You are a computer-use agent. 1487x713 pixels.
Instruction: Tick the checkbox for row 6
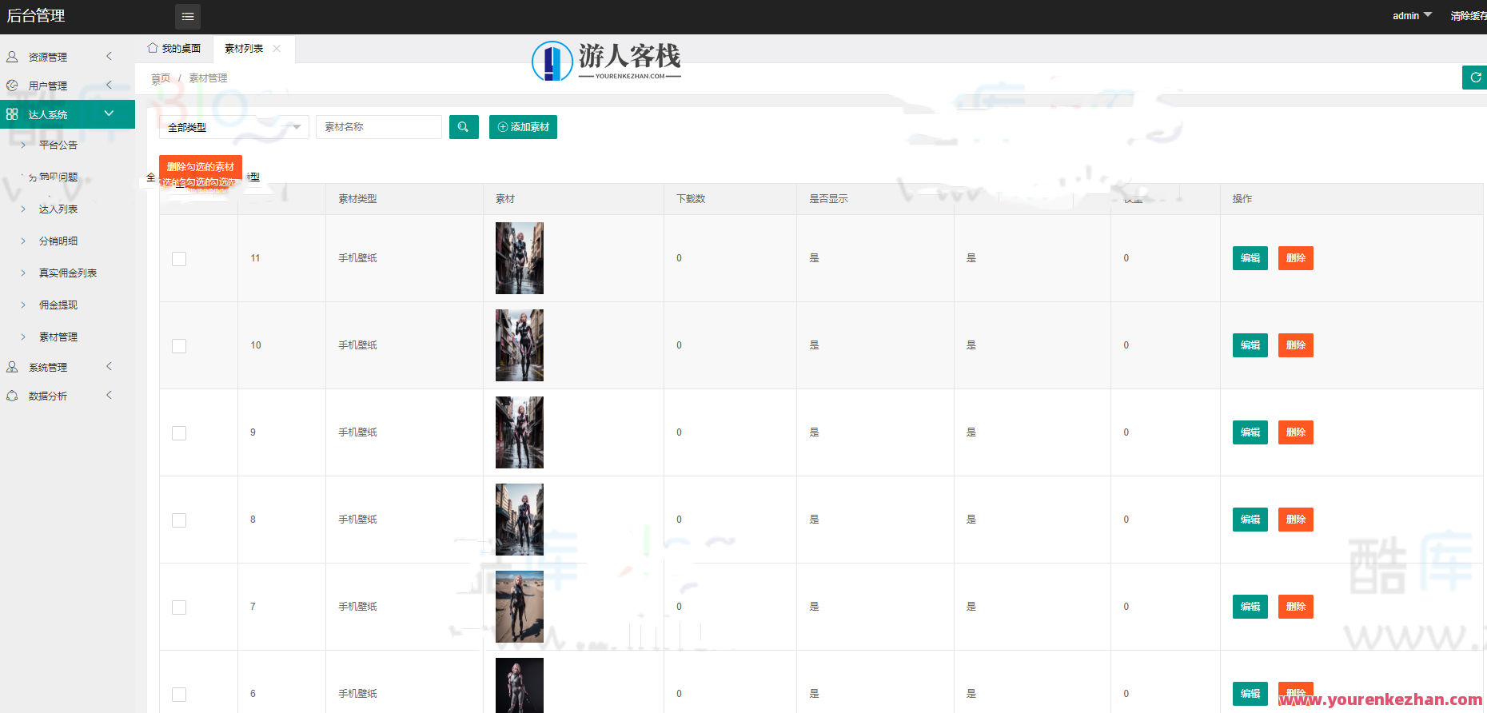coord(179,695)
